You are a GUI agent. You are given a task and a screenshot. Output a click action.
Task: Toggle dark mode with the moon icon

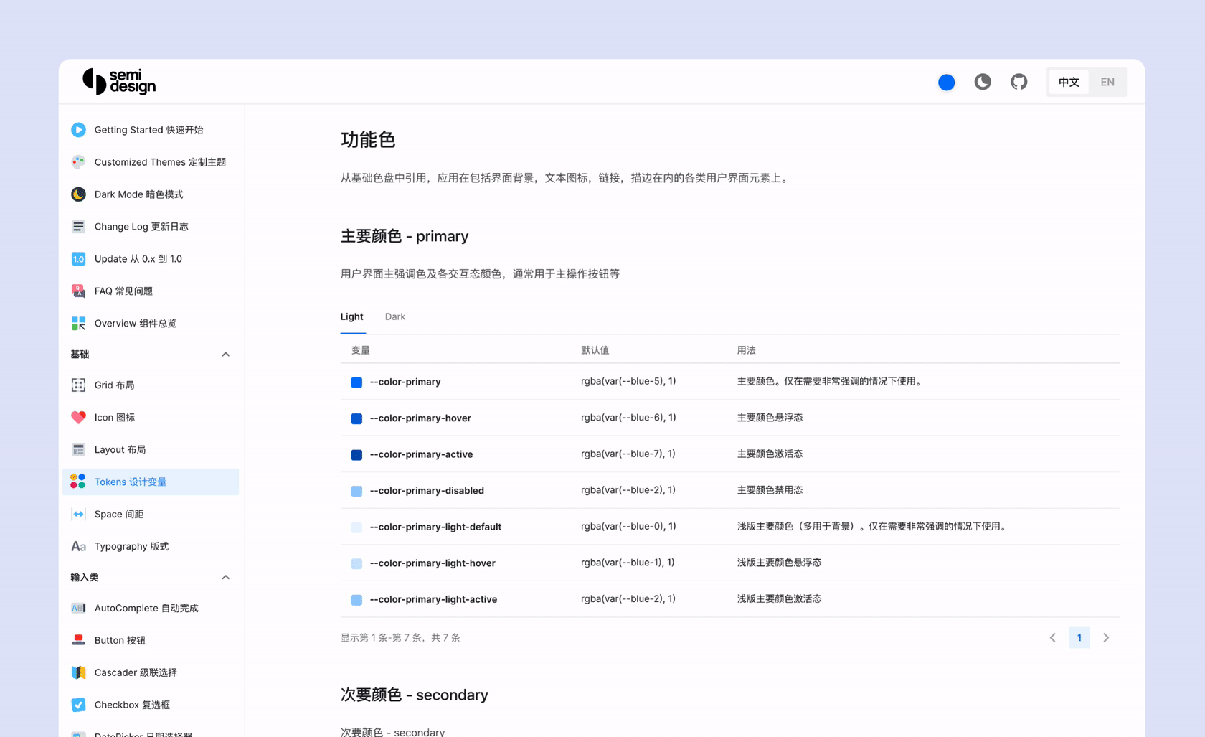coord(983,82)
